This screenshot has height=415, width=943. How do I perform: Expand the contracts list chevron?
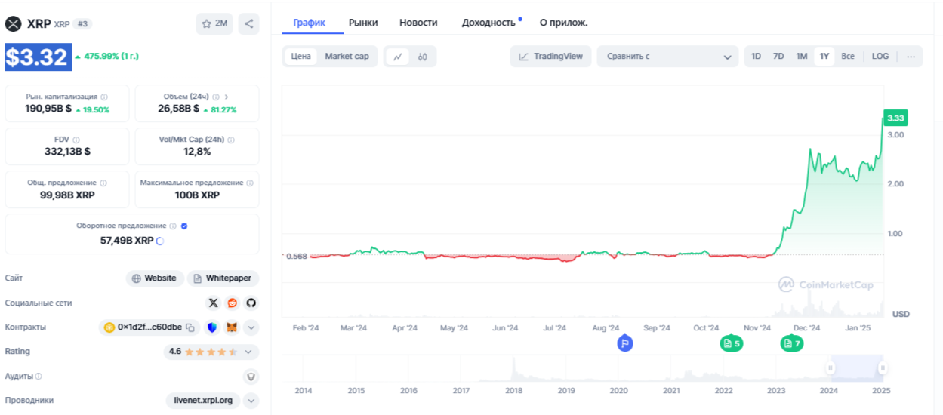click(251, 327)
